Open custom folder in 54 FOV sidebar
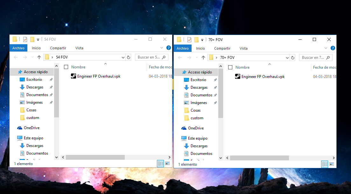 [x=33, y=117]
